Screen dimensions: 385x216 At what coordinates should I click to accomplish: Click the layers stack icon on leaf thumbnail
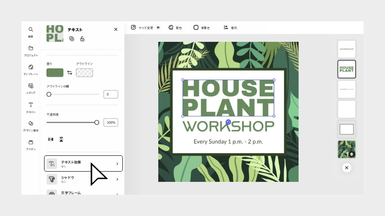(351, 154)
